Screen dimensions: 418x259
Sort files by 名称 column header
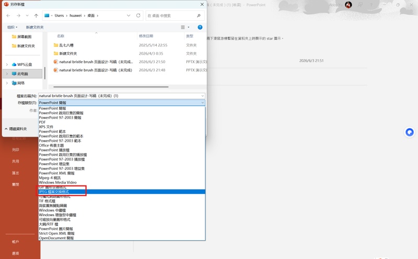click(61, 36)
